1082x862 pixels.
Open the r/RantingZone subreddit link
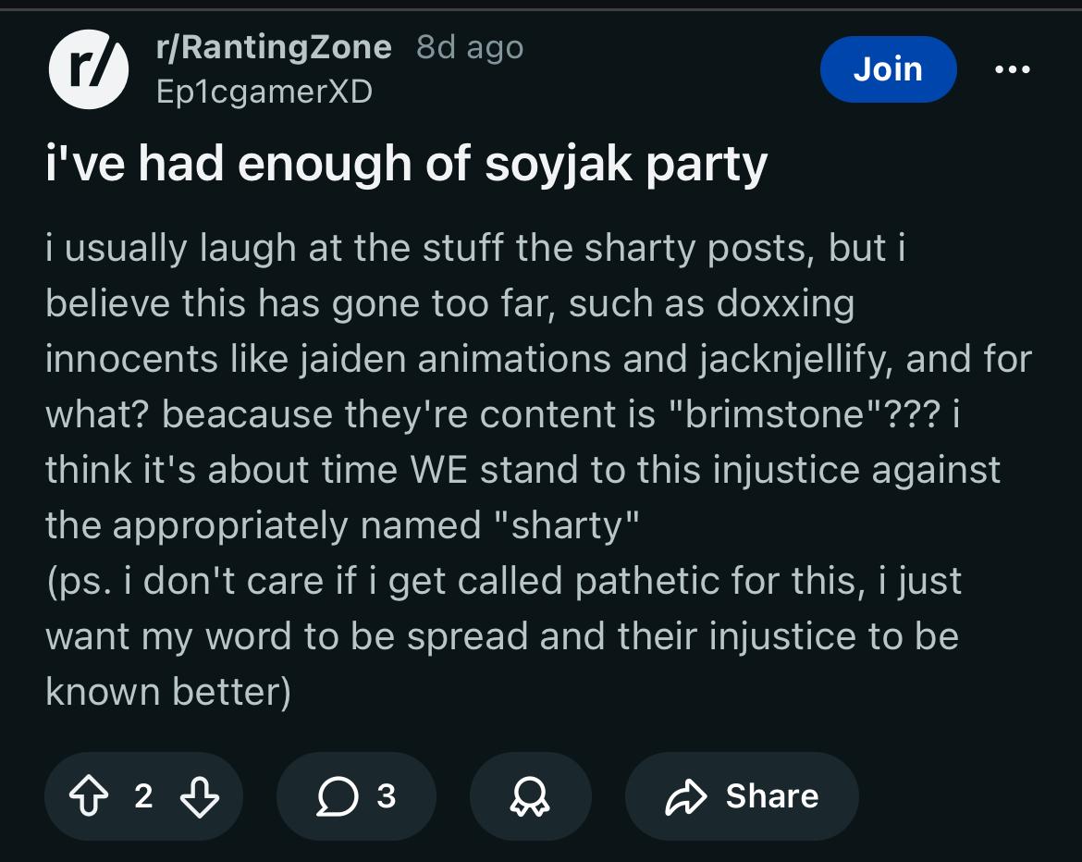274,47
